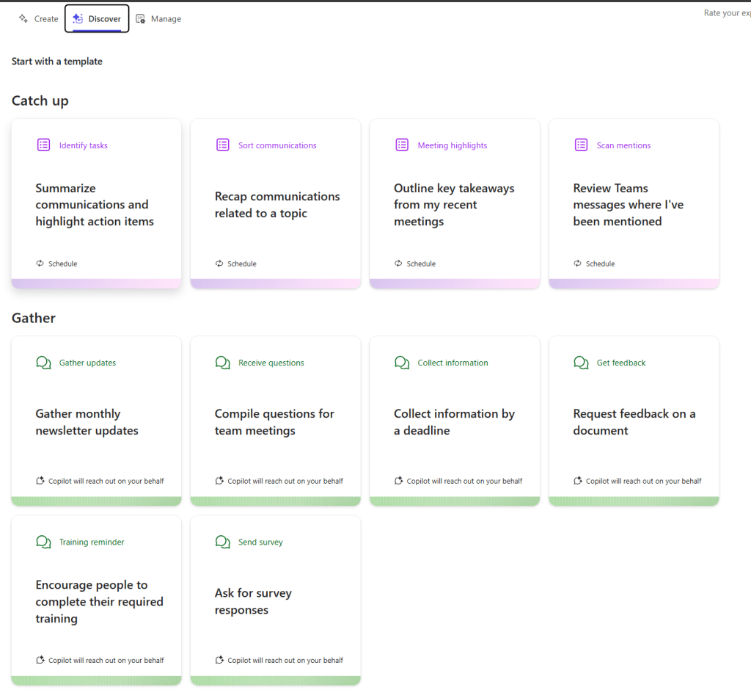Click the list icon next to Sort communications
Image resolution: width=751 pixels, height=690 pixels.
[223, 145]
